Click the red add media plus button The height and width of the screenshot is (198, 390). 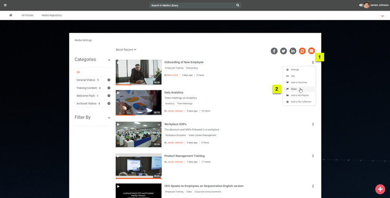click(x=380, y=189)
